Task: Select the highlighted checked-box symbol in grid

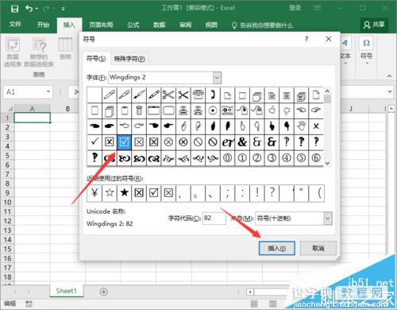Action: point(124,142)
